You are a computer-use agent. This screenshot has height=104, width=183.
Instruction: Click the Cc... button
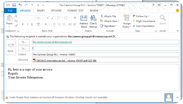[x=24, y=49]
